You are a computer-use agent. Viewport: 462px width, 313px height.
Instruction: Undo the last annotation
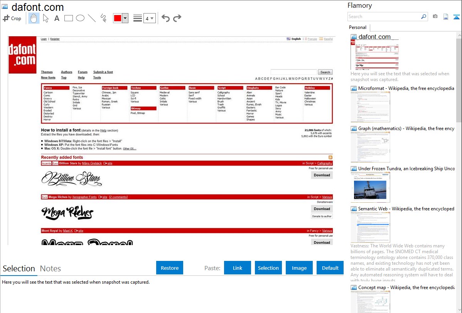[x=165, y=18]
